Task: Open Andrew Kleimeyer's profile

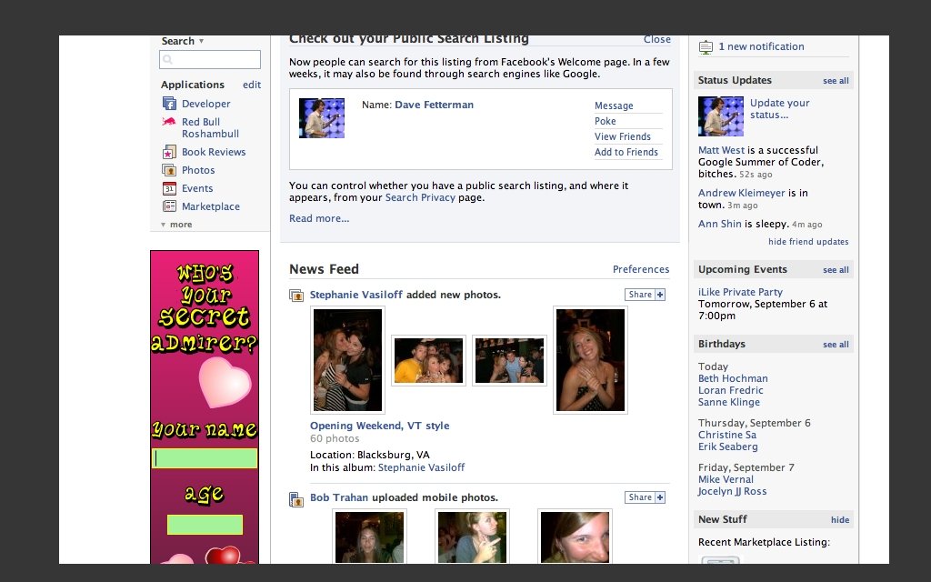Action: tap(742, 193)
